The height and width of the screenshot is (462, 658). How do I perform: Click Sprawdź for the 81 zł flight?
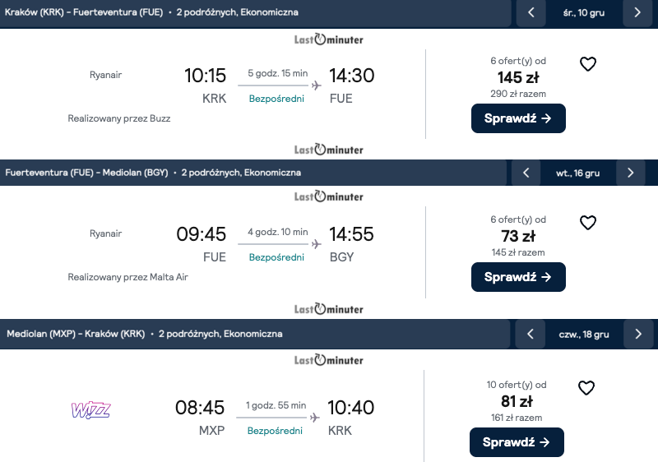[x=517, y=442]
